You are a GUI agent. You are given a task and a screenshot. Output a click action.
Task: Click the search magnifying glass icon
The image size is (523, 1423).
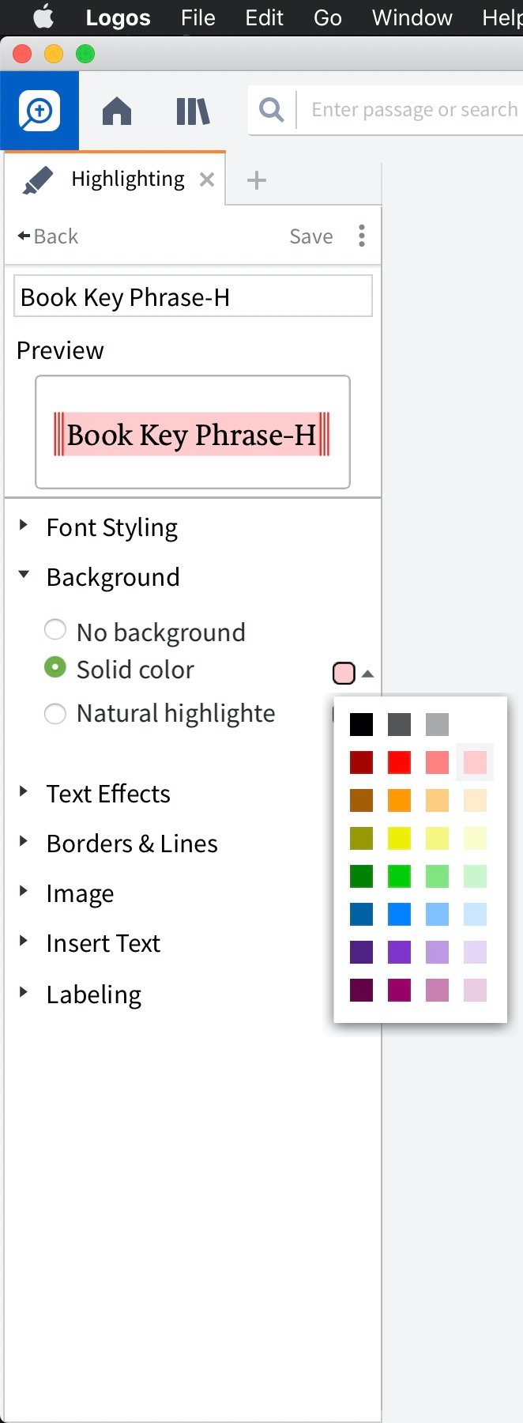pos(271,110)
